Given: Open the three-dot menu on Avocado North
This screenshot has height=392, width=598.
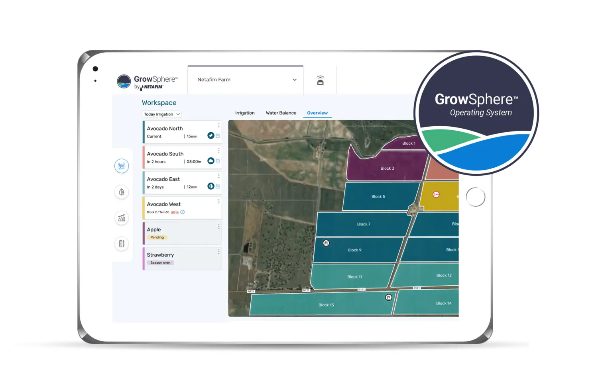Looking at the screenshot, I should click(x=219, y=125).
